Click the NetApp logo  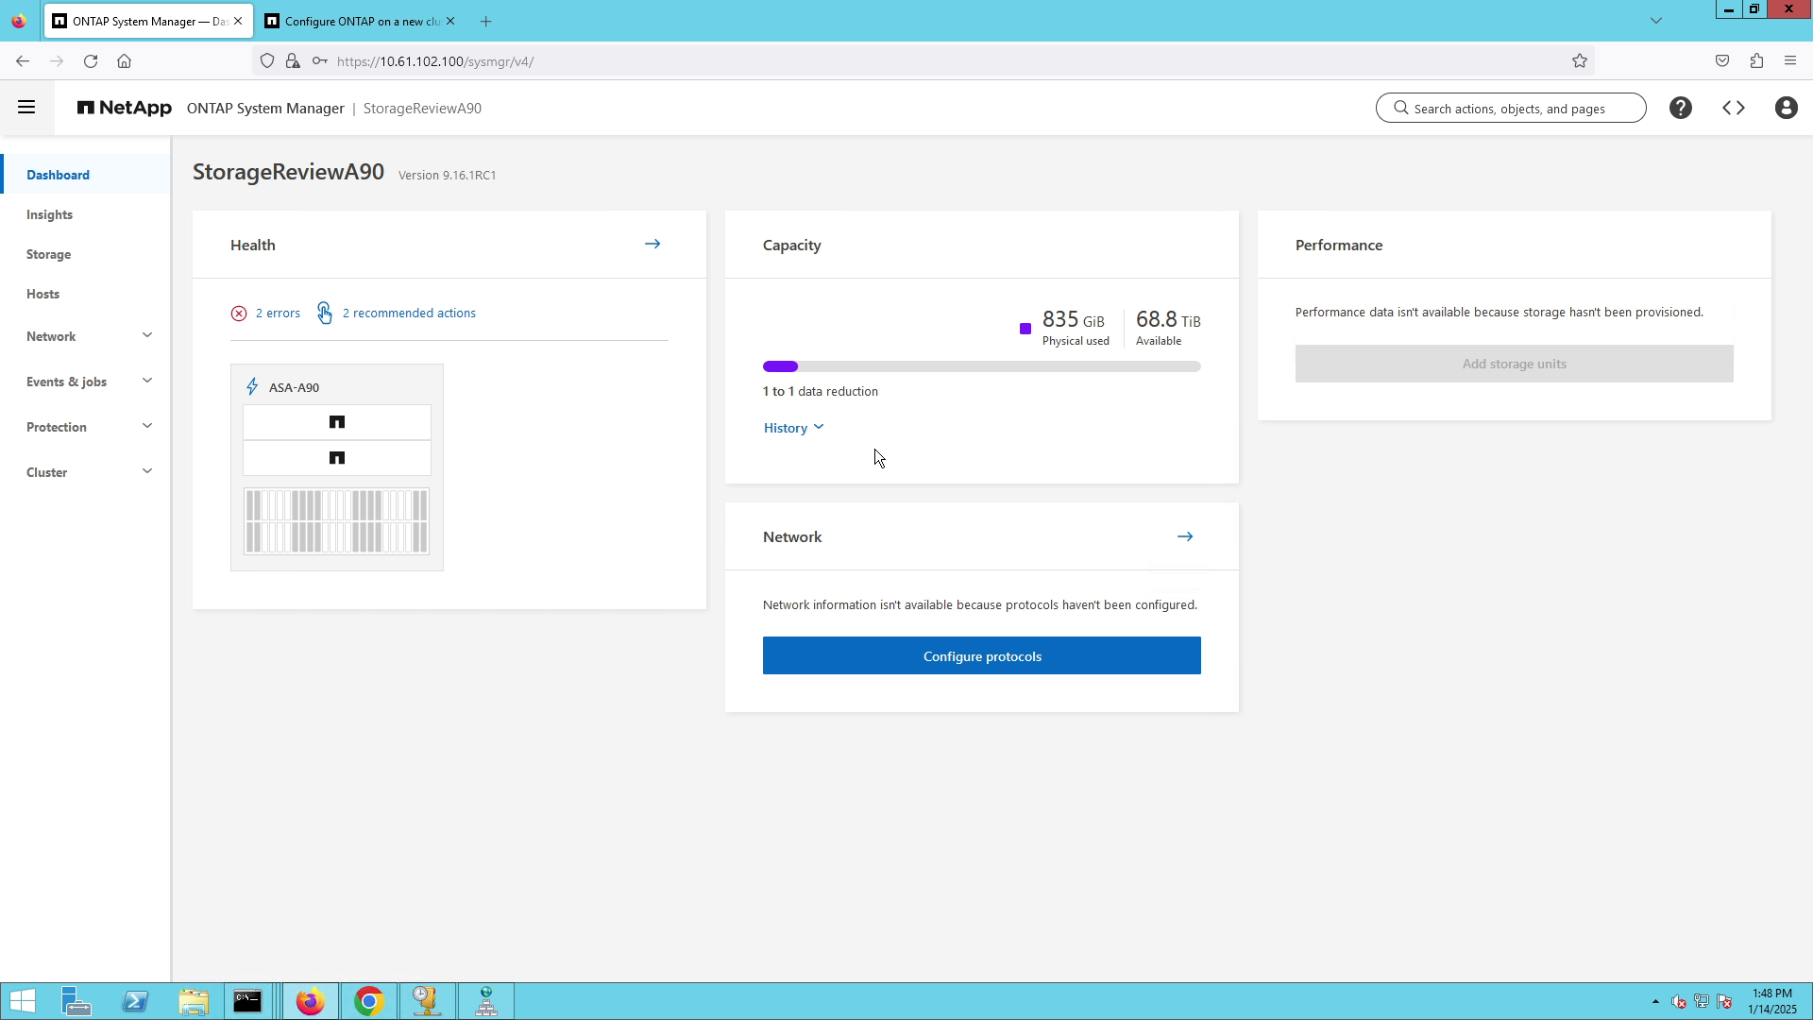point(125,108)
